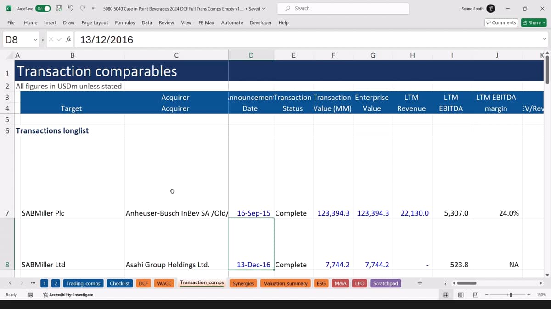Open the Formulas ribbon tab

[x=125, y=22]
